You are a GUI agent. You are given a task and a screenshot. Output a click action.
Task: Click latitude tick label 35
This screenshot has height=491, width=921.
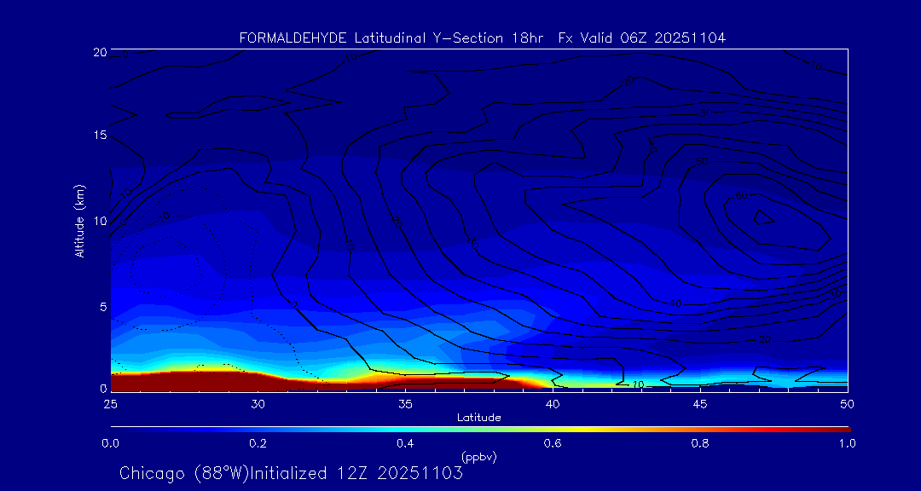click(x=405, y=403)
